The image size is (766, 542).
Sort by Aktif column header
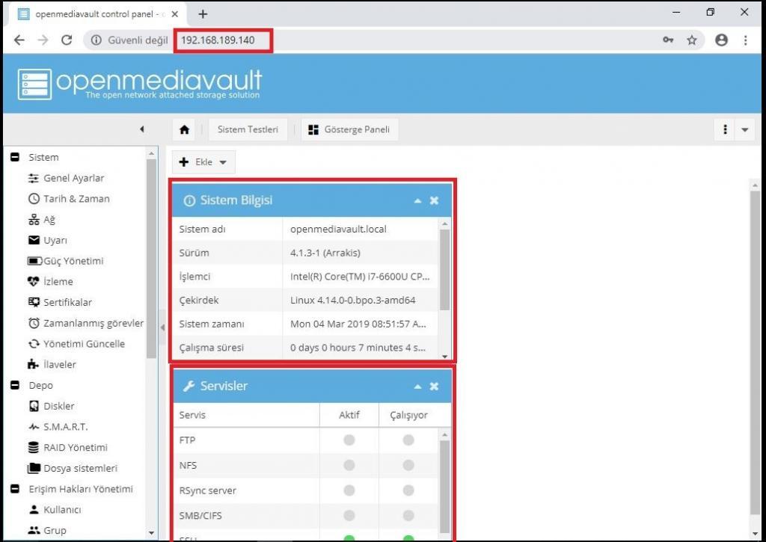click(x=349, y=415)
